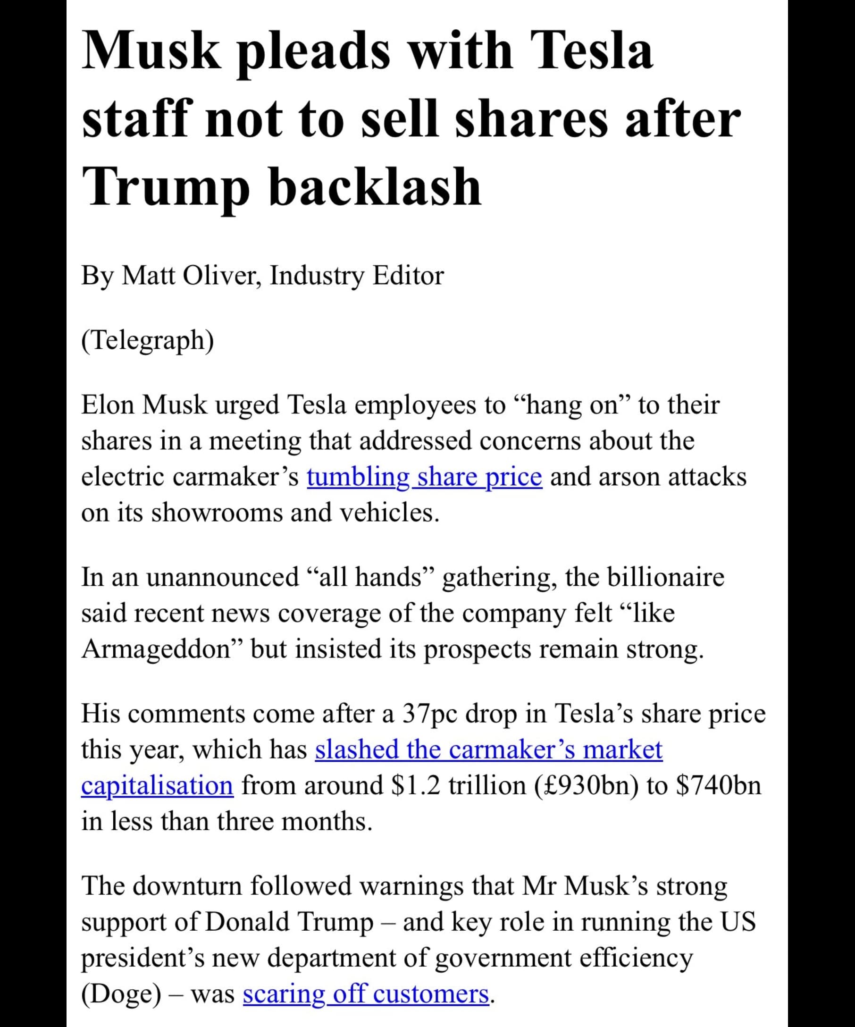Click the byline "By Matt Oliver, Industry Editor"
The image size is (855, 1027).
point(262,275)
